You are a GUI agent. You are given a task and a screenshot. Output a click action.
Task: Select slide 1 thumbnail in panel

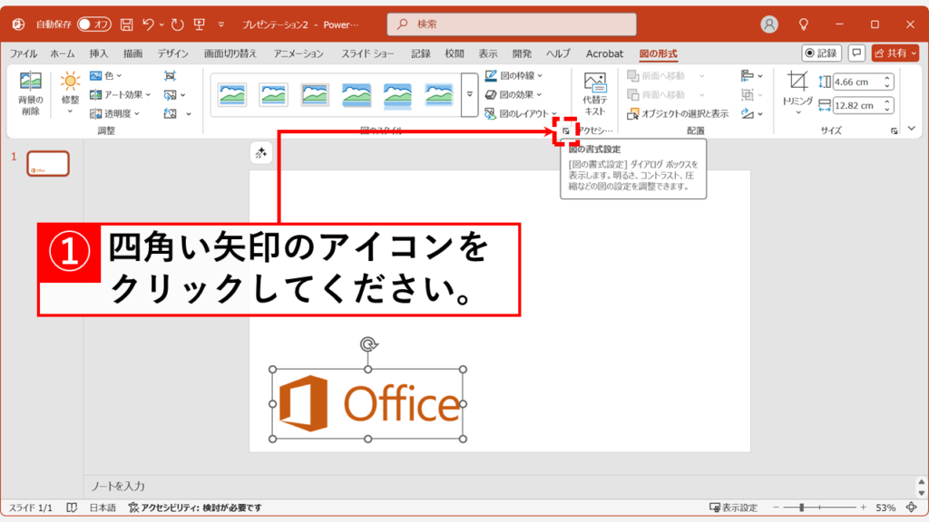(x=48, y=164)
